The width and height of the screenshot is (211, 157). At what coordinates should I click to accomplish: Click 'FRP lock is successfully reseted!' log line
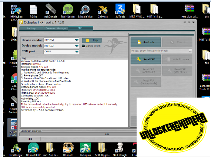(x=38, y=107)
